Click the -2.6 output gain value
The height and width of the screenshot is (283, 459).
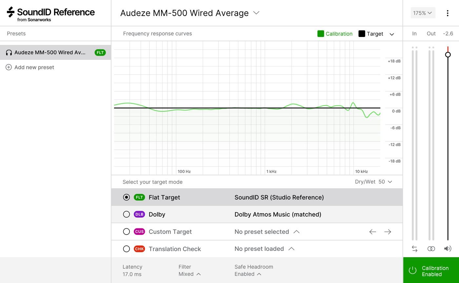(x=448, y=34)
